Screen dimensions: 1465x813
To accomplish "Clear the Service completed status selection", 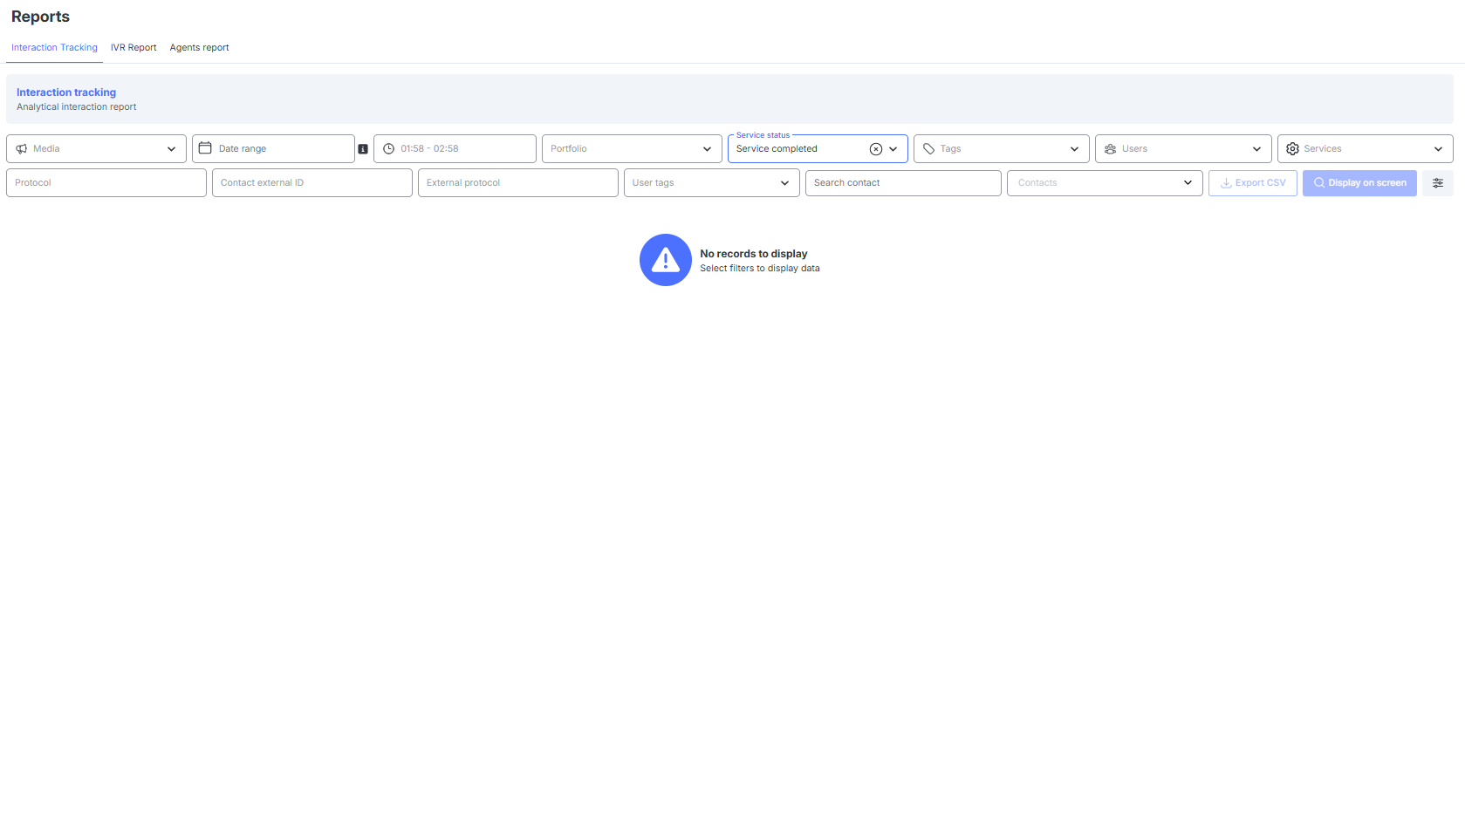I will pyautogui.click(x=876, y=149).
